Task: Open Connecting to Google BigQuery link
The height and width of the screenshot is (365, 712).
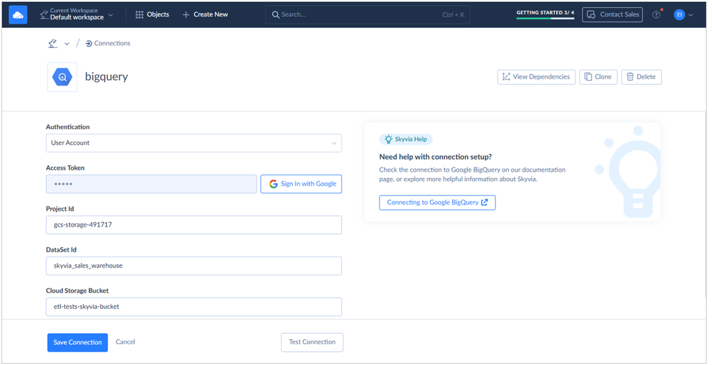Action: click(437, 202)
